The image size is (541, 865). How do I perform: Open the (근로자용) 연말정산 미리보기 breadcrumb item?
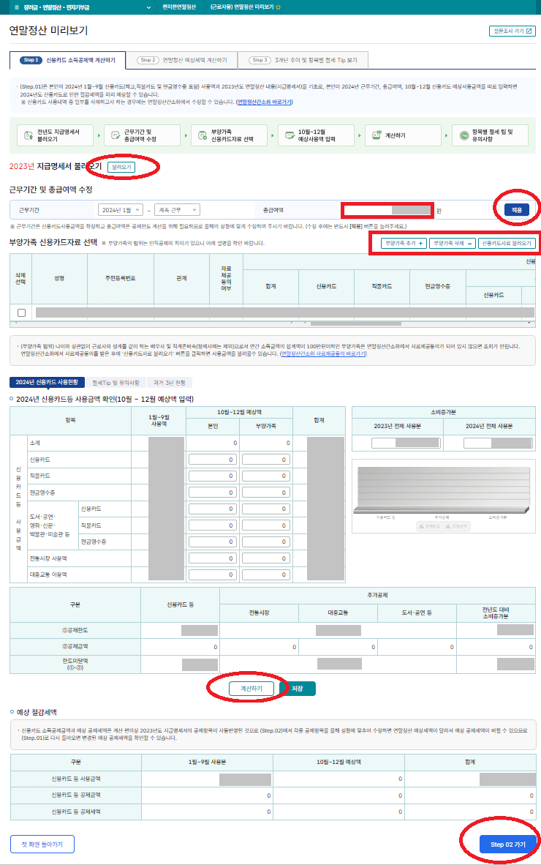(242, 7)
